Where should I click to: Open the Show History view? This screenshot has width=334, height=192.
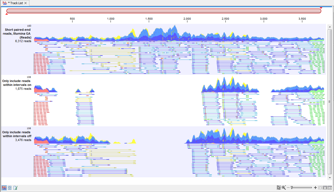click(10, 188)
